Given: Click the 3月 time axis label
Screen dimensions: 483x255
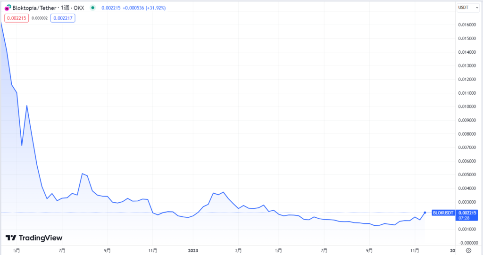Looking at the screenshot, I should (238, 250).
